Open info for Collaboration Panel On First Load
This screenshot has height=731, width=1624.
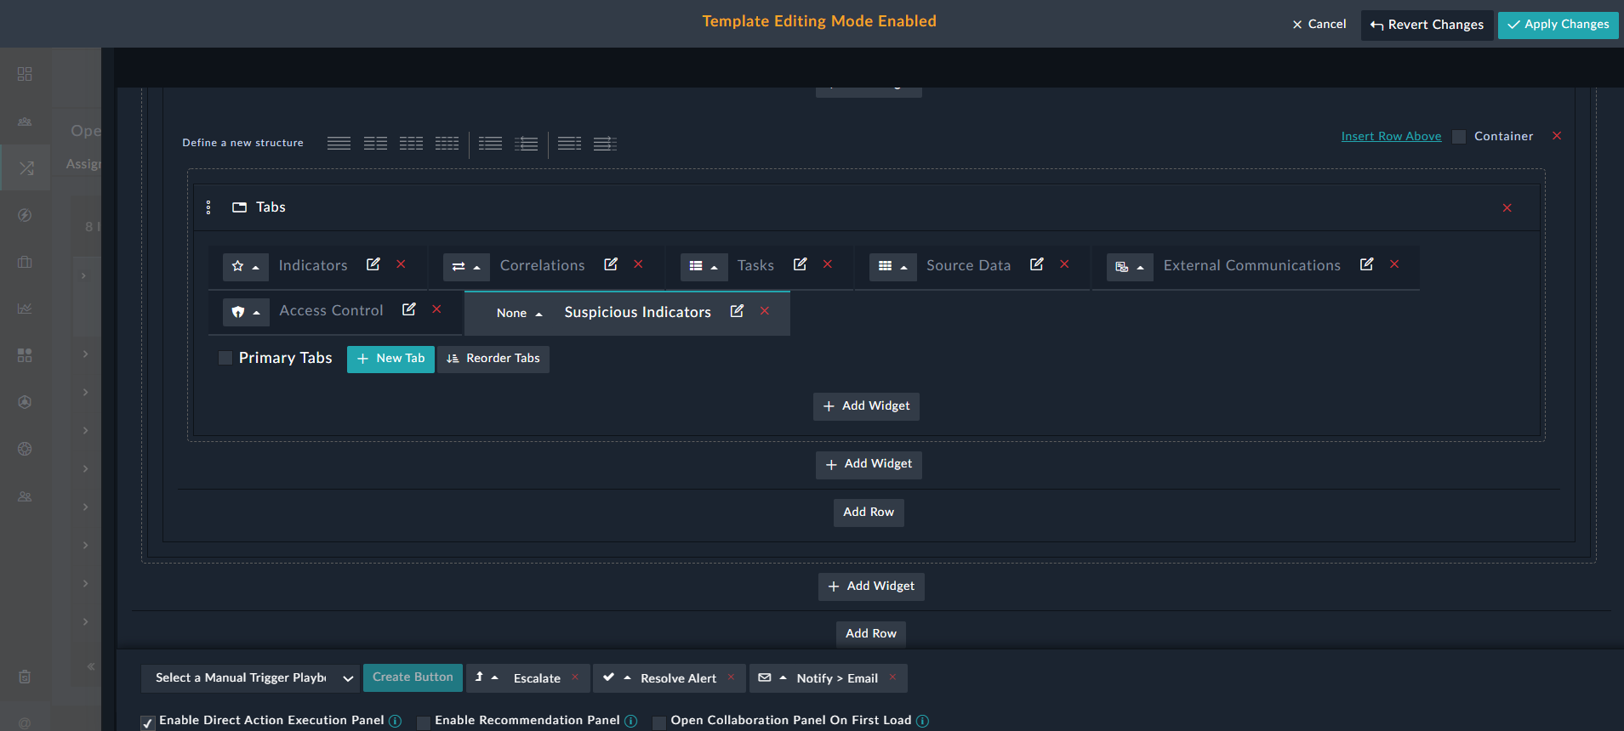tap(922, 721)
